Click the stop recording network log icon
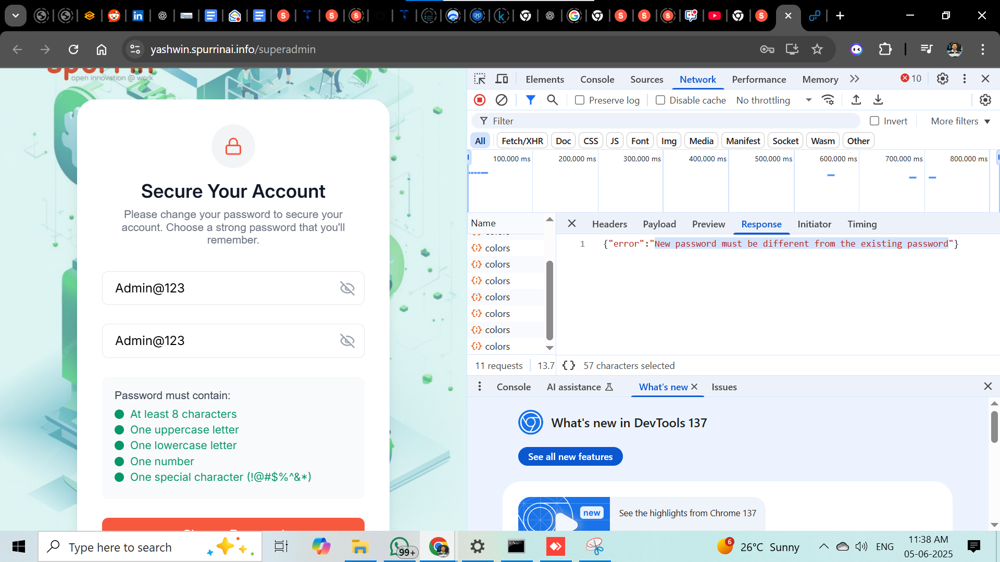The image size is (1000, 562). 480,100
